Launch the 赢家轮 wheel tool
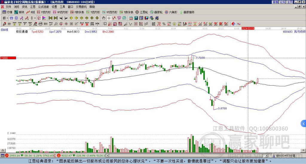This screenshot has width=306, height=164. [x=156, y=12]
